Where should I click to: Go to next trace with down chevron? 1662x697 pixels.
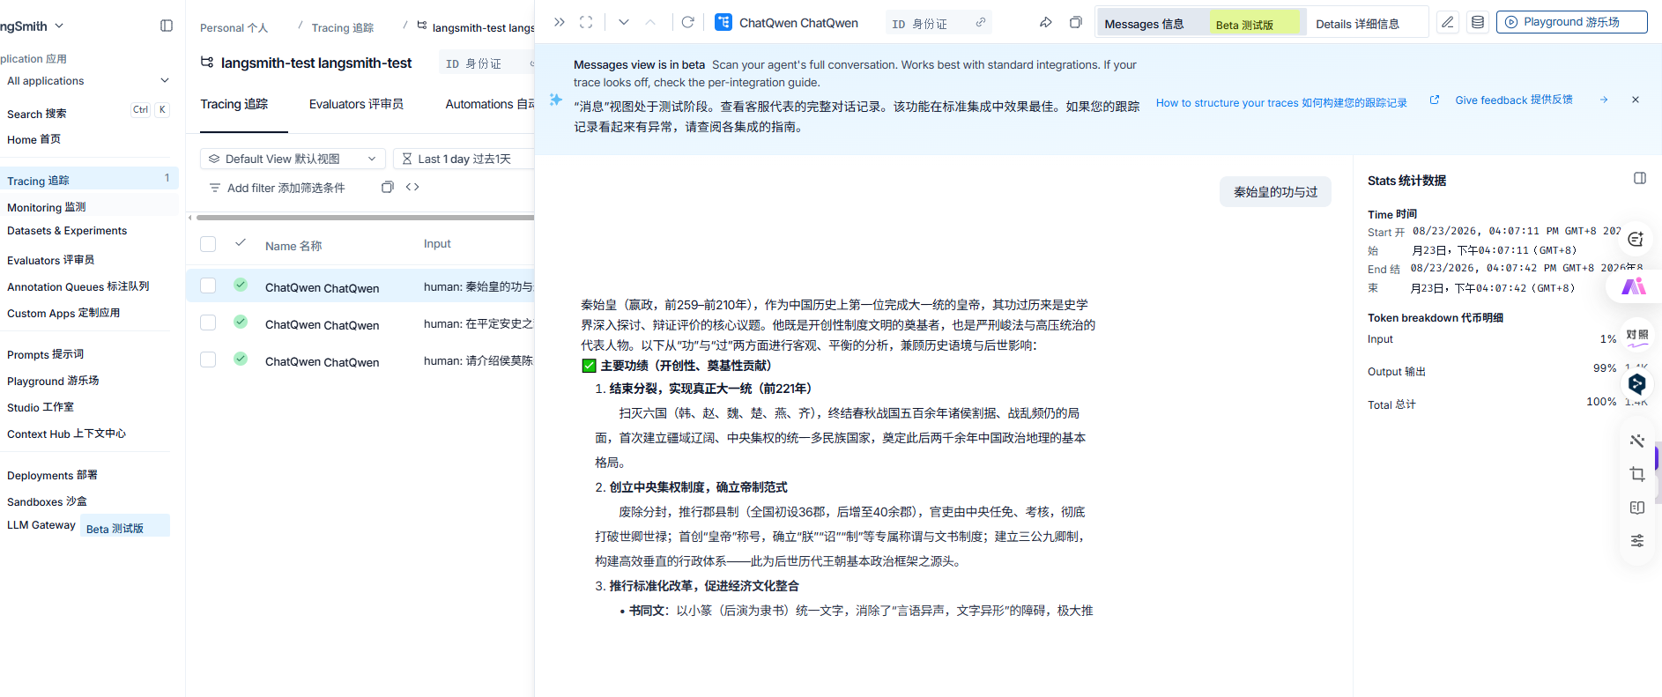point(624,22)
